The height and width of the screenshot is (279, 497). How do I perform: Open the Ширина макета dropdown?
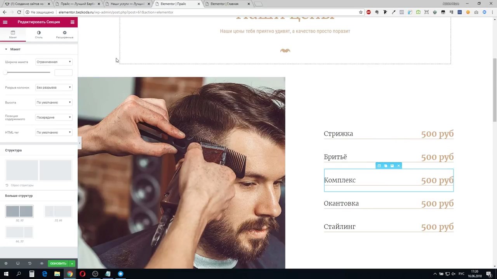[x=54, y=62]
